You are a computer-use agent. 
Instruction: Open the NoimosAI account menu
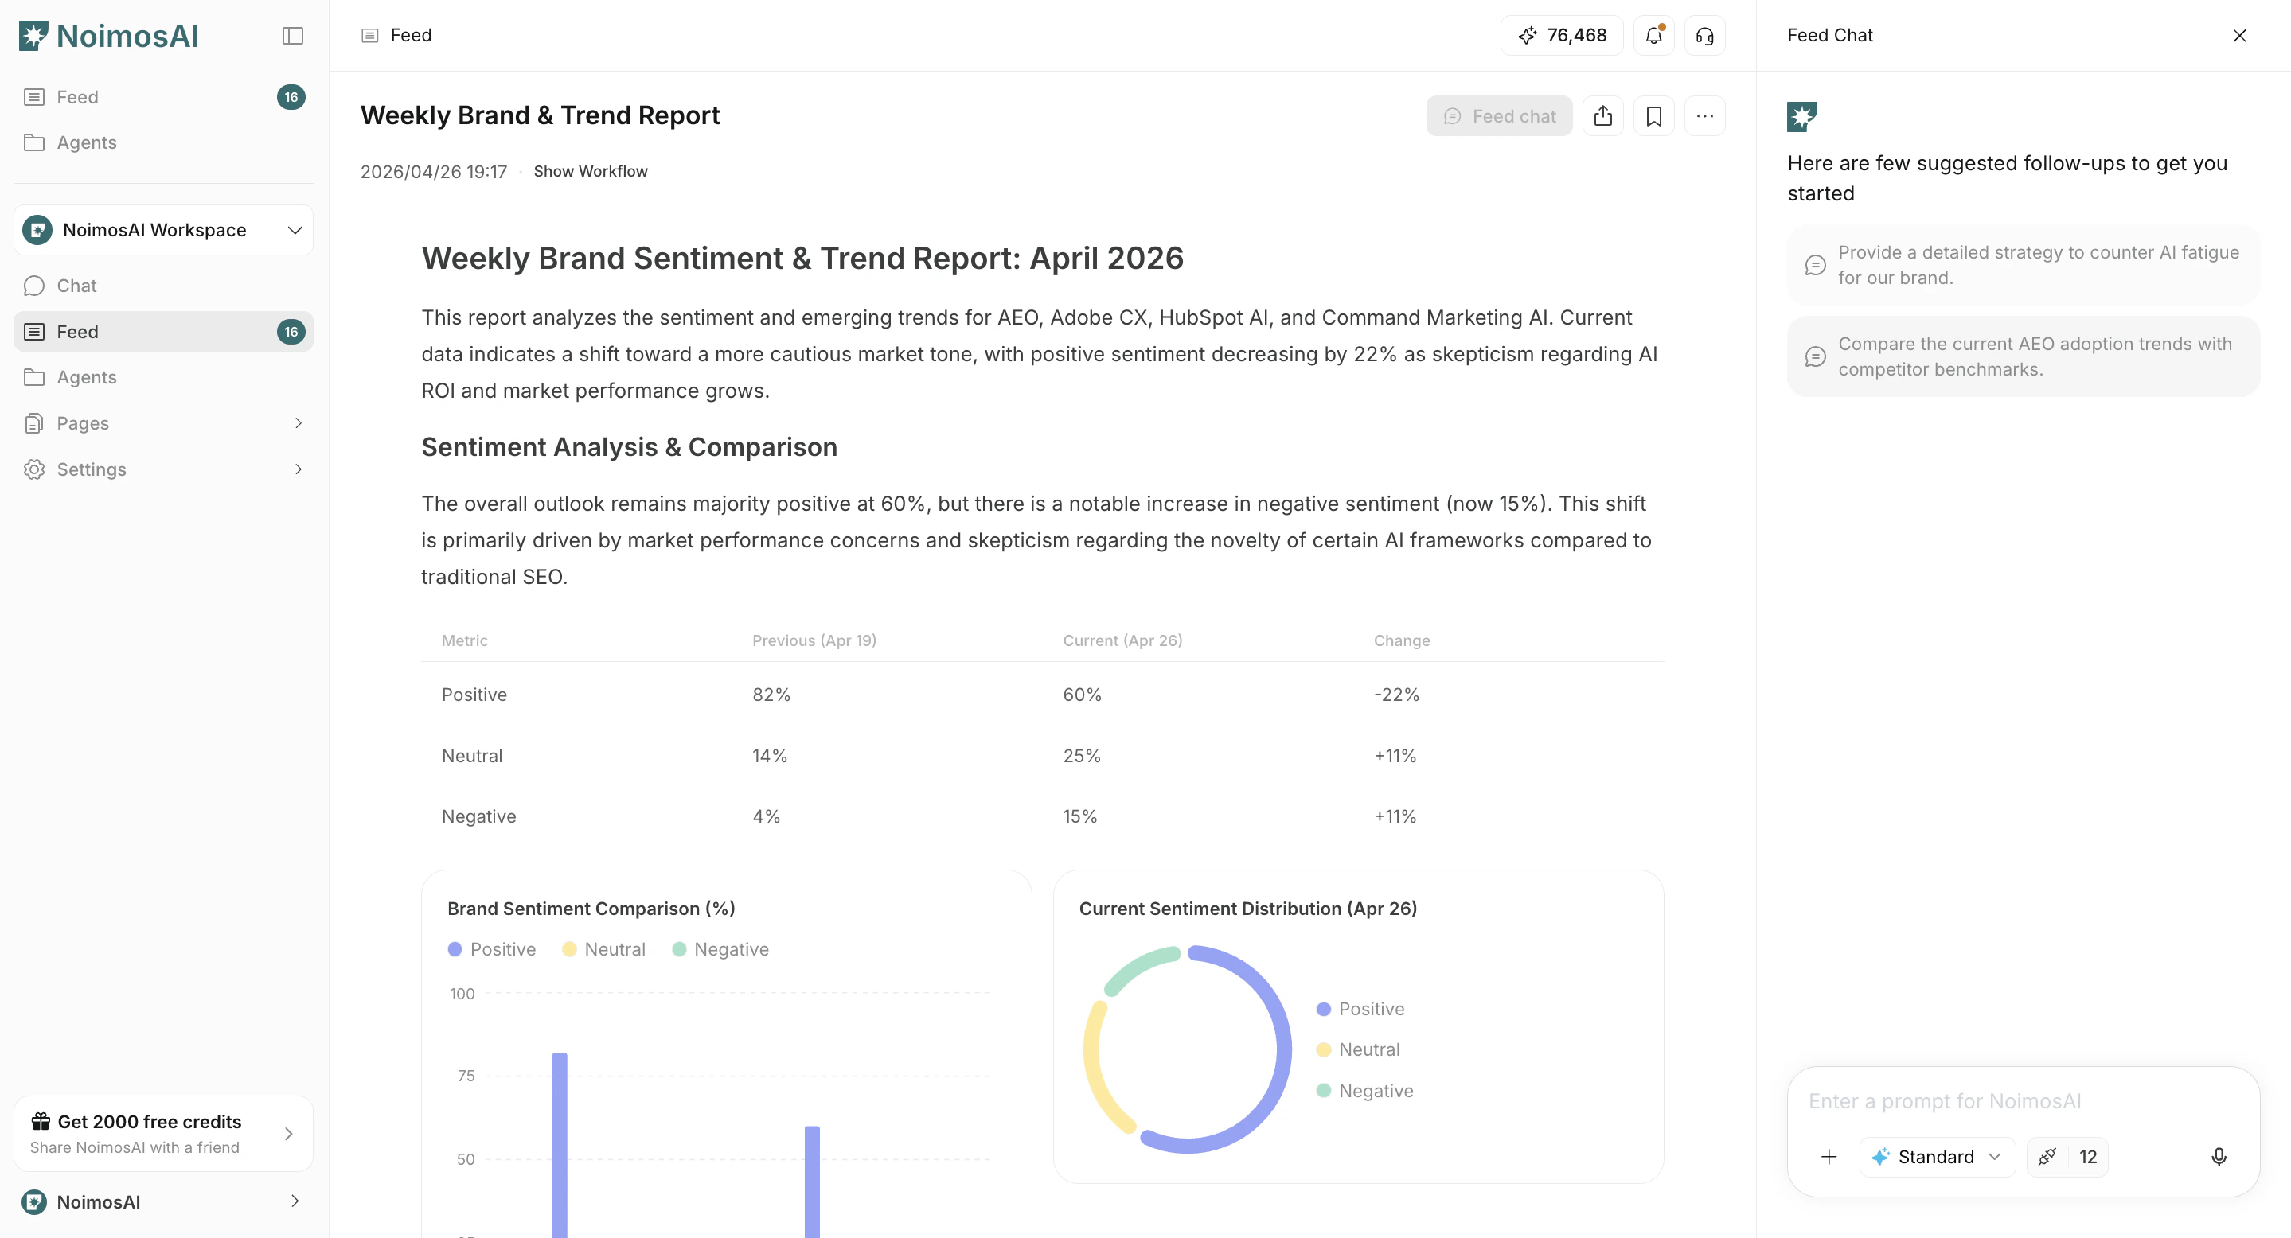click(x=164, y=1201)
